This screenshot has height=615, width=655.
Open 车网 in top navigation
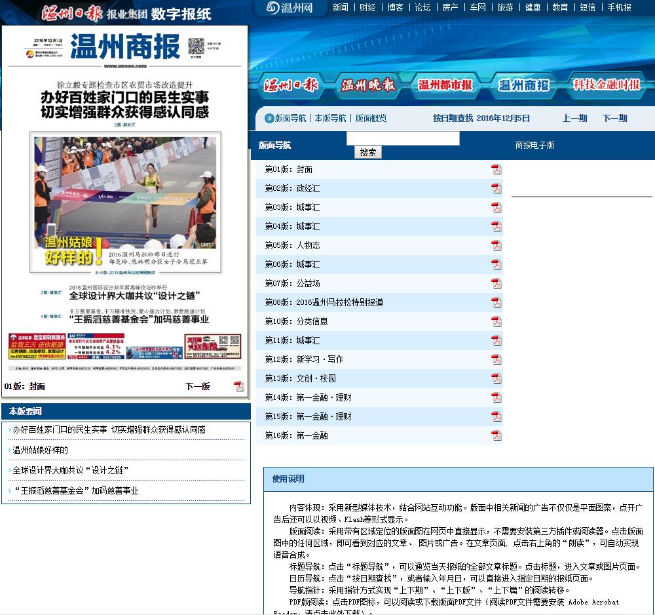tap(478, 7)
